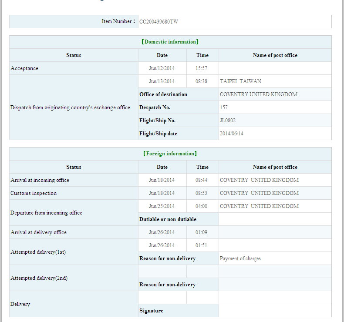Click the Despatch No. value 157
This screenshot has width=344, height=322.
tap(224, 107)
